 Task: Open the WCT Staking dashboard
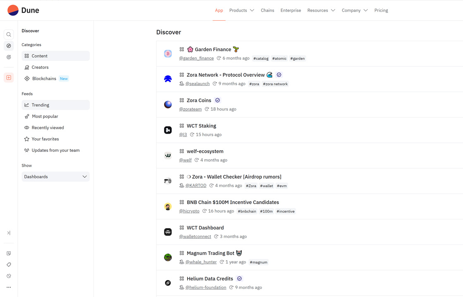tap(201, 126)
